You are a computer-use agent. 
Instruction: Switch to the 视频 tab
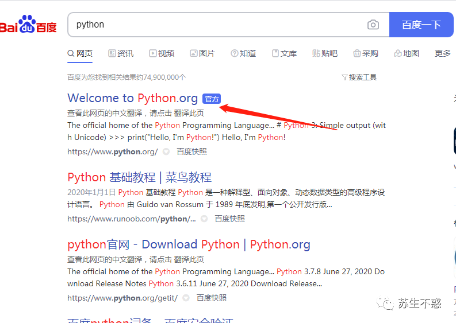[162, 53]
